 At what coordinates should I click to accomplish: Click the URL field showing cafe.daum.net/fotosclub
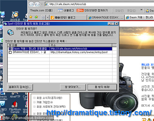tap(99, 4)
